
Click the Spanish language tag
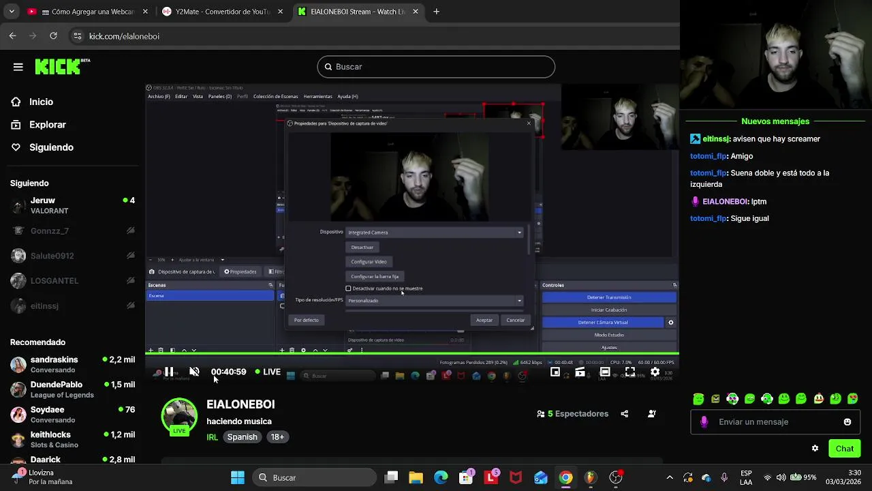click(243, 437)
